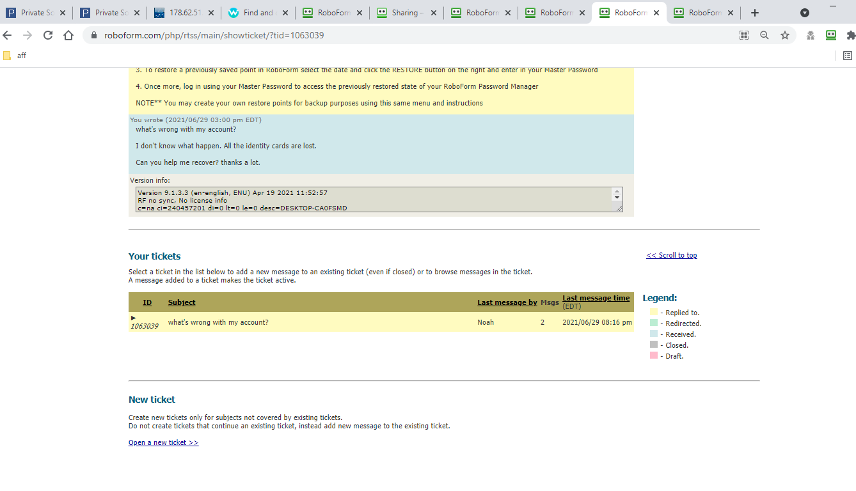Screen dimensions: 856x491
Task: Sort tickets by Last message time
Action: [x=596, y=298]
